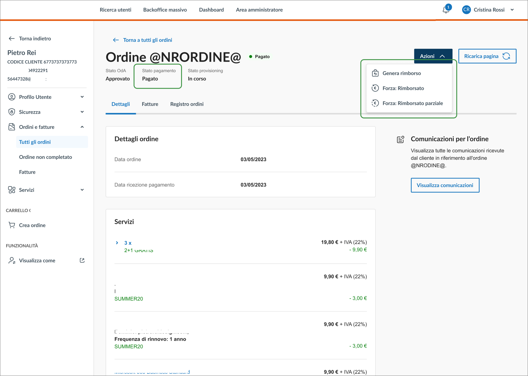Select Forza: Rimborsato parziale from menu
The image size is (528, 376).
pos(412,103)
